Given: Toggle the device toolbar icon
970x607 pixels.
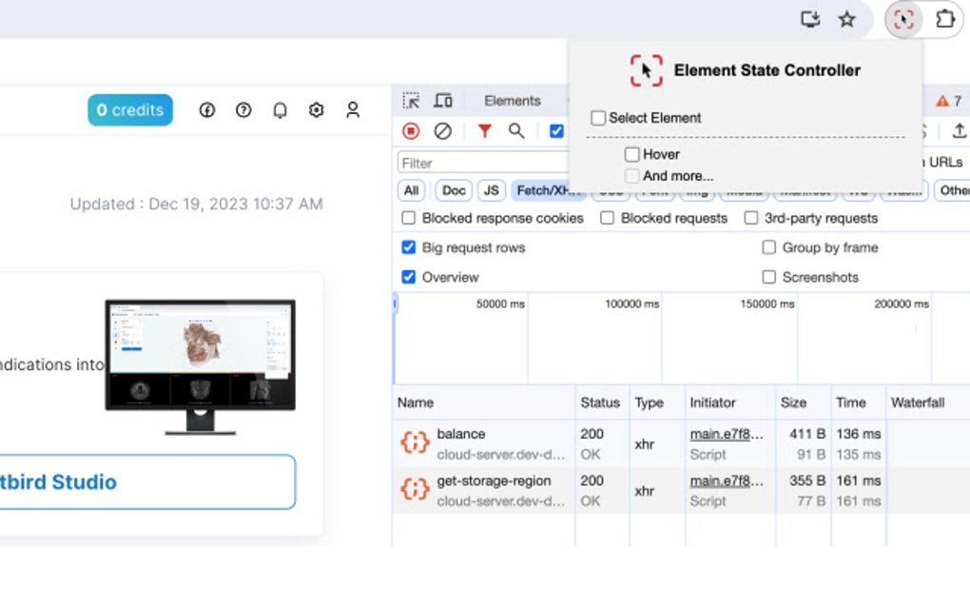Looking at the screenshot, I should tap(442, 100).
